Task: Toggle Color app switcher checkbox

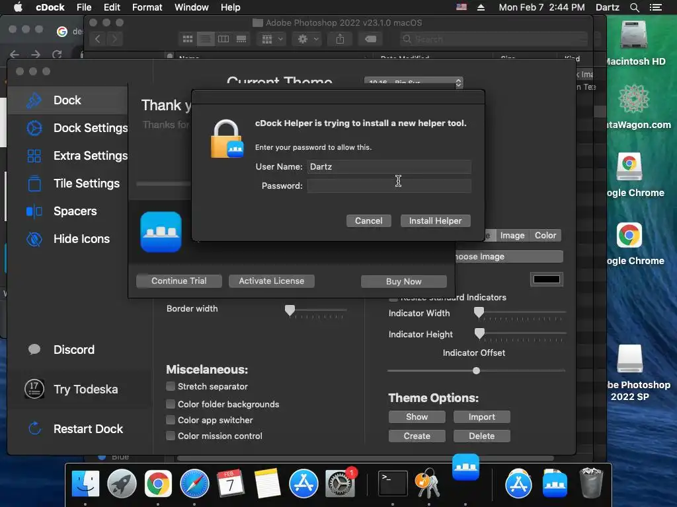Action: (x=171, y=420)
